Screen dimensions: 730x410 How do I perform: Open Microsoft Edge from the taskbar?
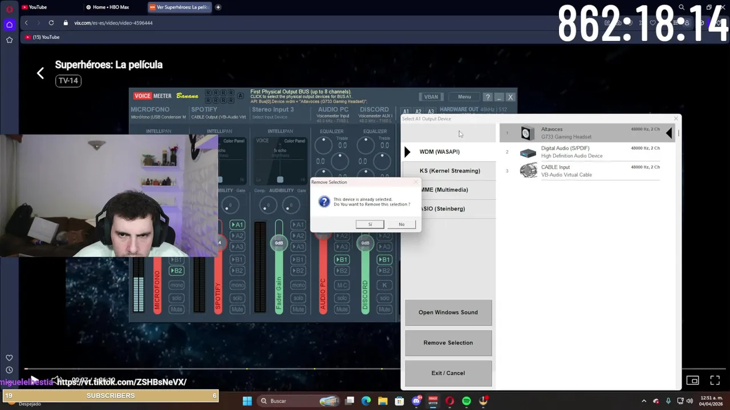click(366, 401)
